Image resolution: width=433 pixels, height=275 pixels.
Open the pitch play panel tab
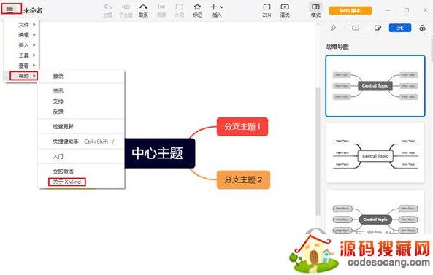tap(356, 28)
